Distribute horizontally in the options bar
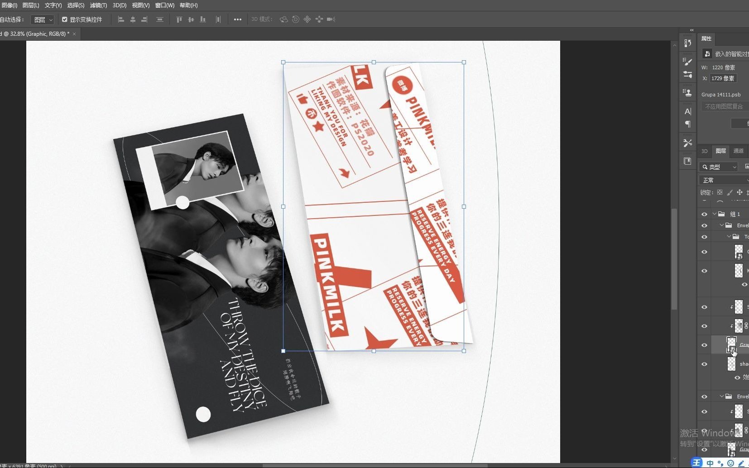This screenshot has height=468, width=749. [218, 19]
